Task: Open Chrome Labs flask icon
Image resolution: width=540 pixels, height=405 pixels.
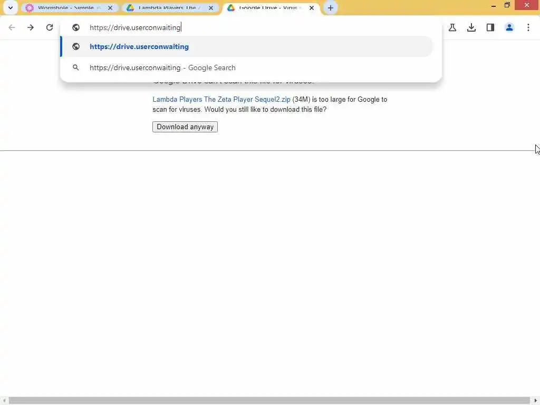Action: (452, 27)
